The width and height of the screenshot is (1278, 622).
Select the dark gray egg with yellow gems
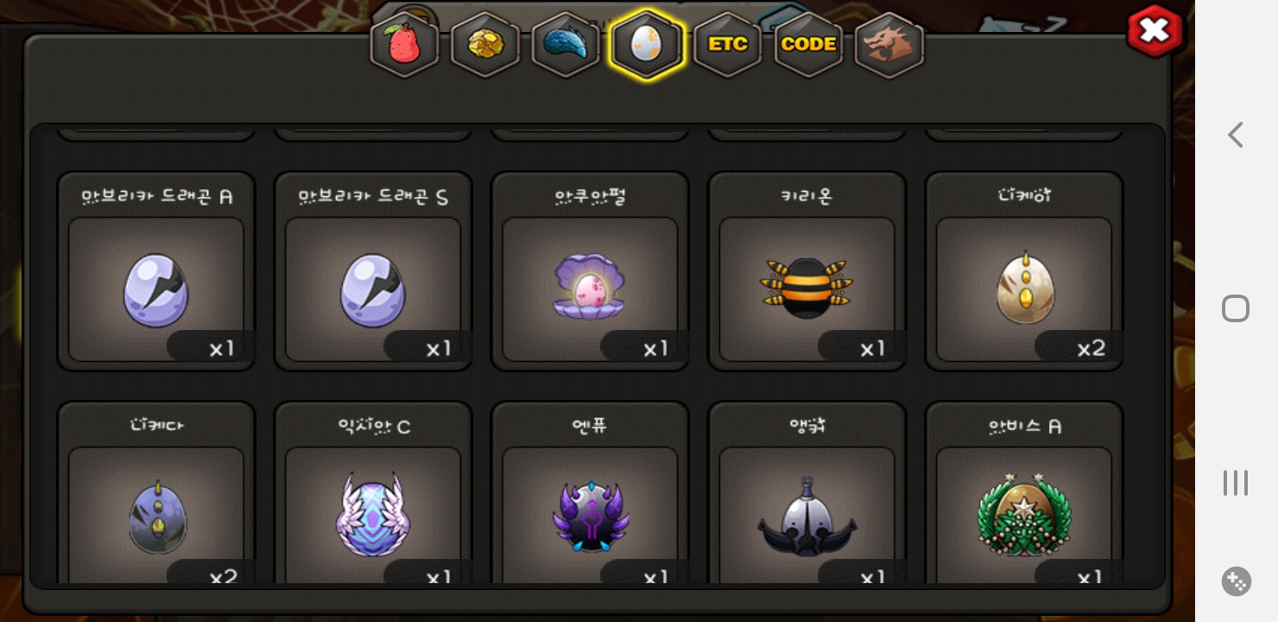156,492
